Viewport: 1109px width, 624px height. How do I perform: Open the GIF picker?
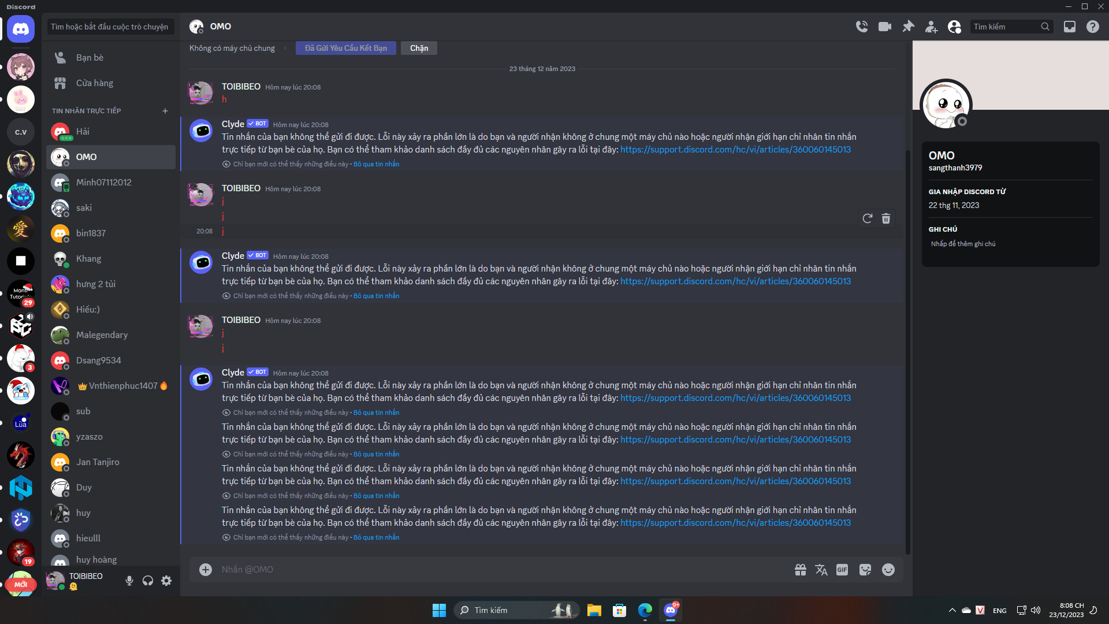click(x=842, y=570)
